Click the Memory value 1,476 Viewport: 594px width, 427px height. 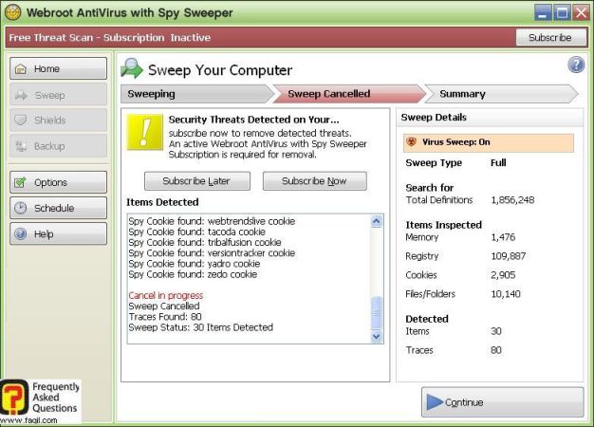pos(503,237)
